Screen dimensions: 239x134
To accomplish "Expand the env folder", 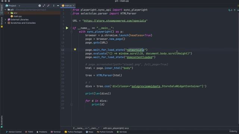I will coord(8,13).
